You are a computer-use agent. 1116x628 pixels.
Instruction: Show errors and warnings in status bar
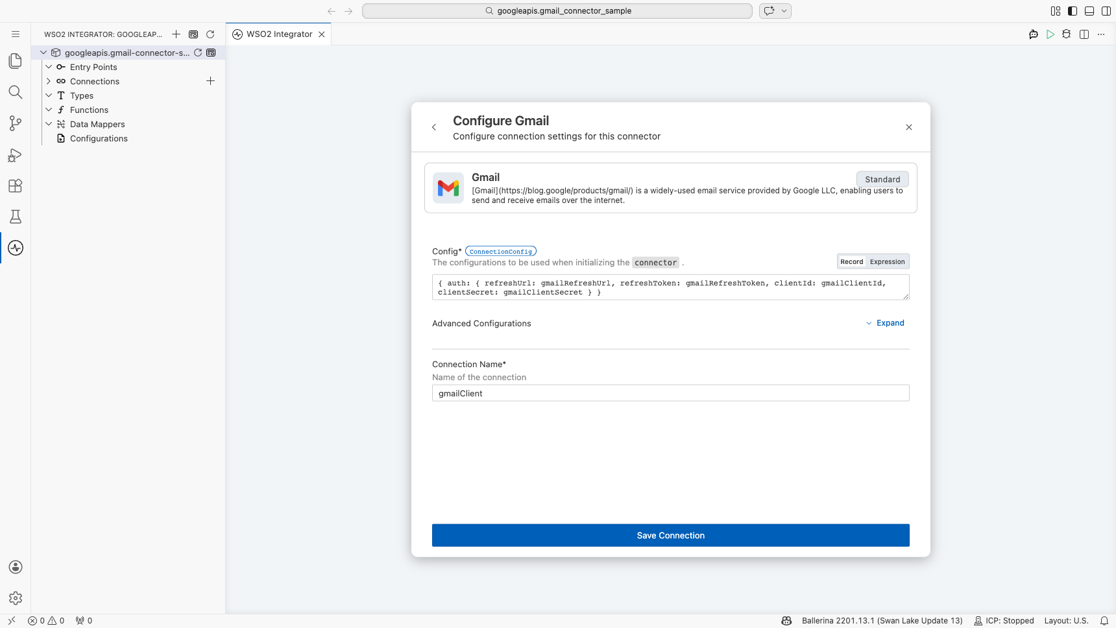pos(46,621)
